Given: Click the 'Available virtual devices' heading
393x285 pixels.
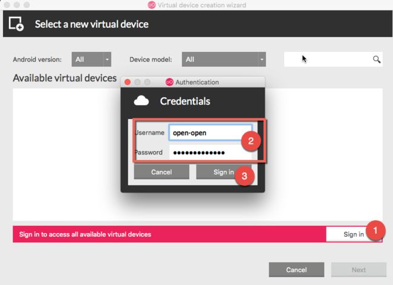Looking at the screenshot, I should [x=65, y=78].
